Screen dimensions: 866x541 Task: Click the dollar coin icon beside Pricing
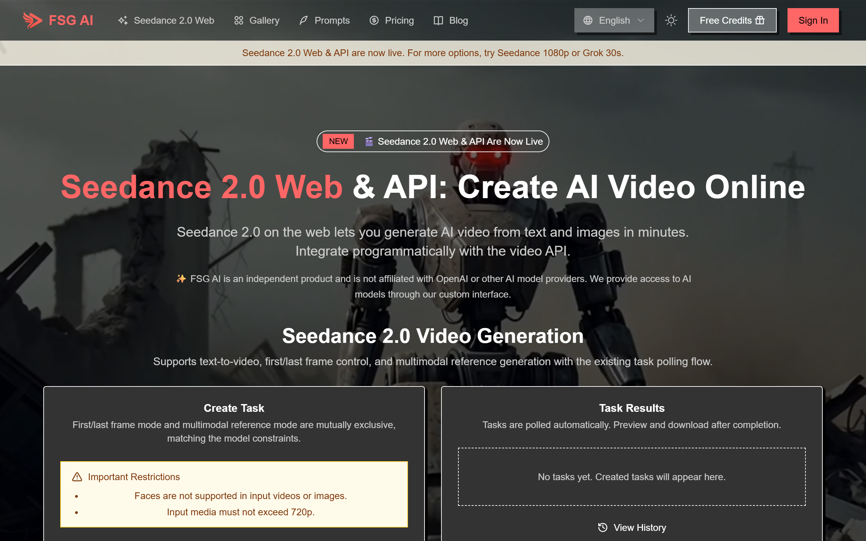click(374, 20)
